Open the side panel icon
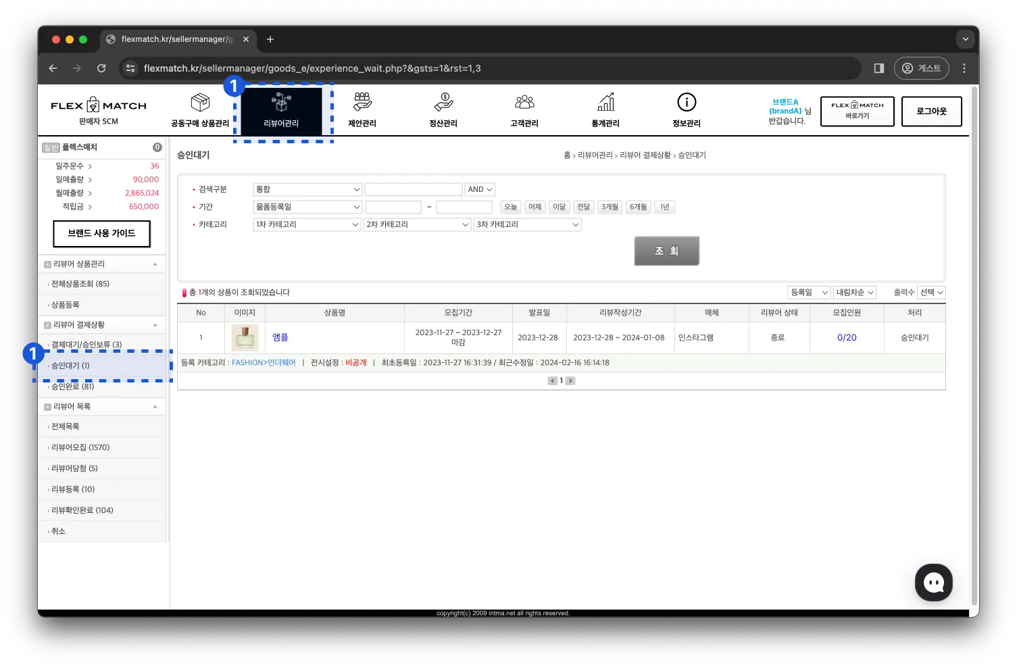The height and width of the screenshot is (667, 1017). pyautogui.click(x=879, y=68)
